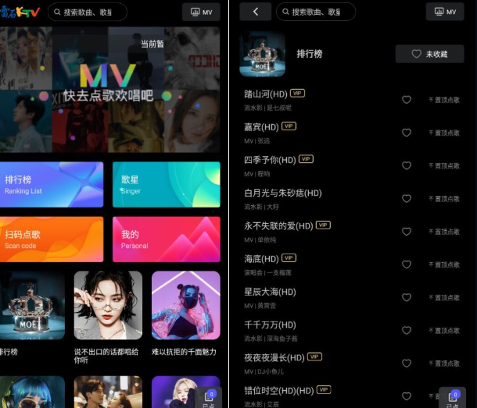Click 置顶点歌 for 海底(HD)
This screenshot has height=408, width=477.
pyautogui.click(x=444, y=264)
